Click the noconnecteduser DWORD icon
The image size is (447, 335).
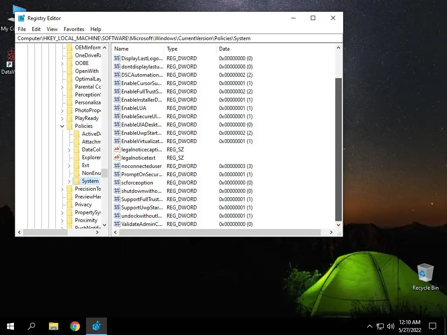[x=117, y=166]
